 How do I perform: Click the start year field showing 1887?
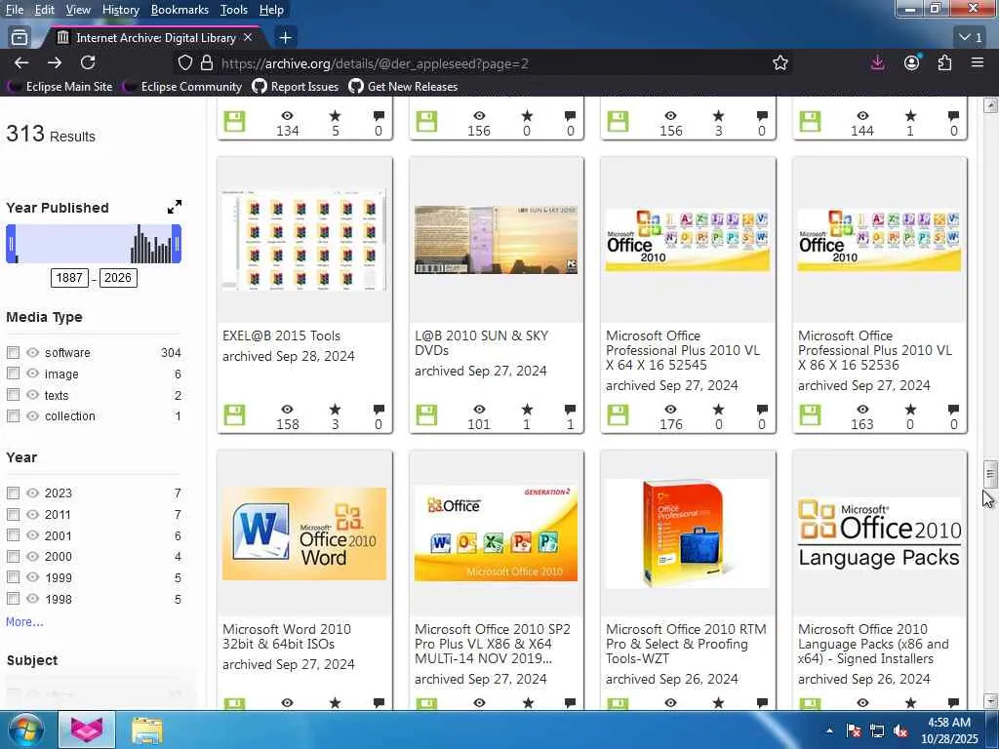[69, 278]
